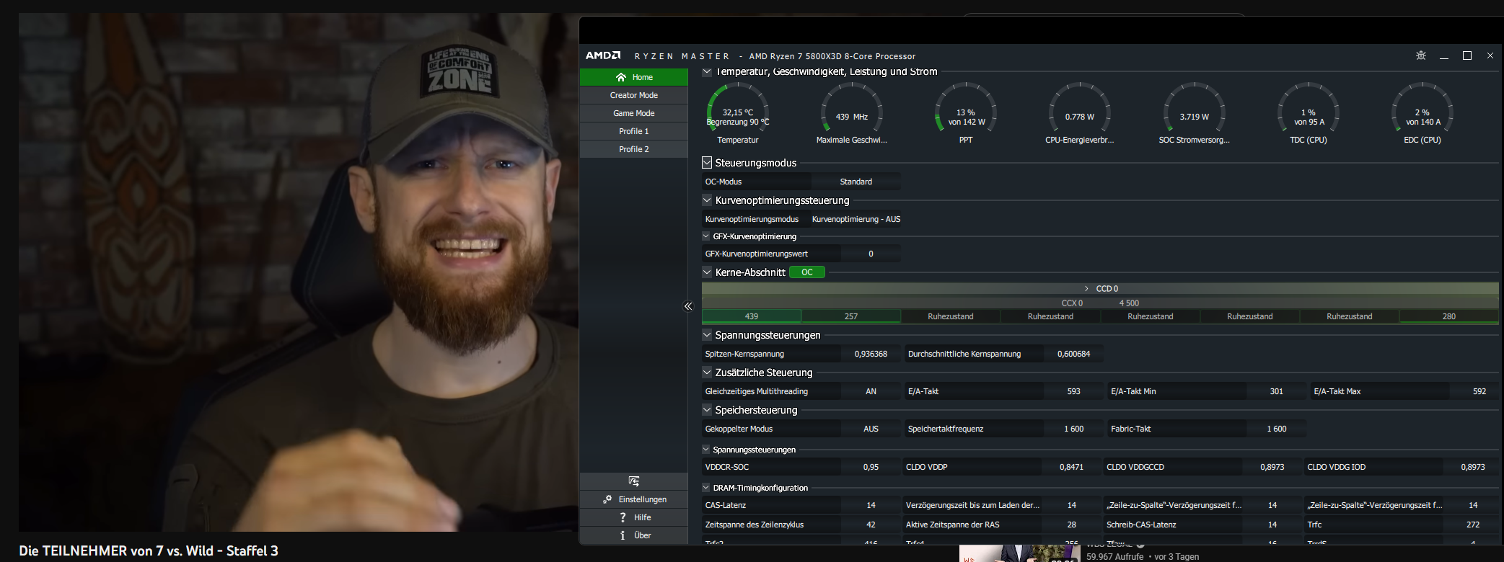The width and height of the screenshot is (1504, 562).
Task: Collapse Spannungssteuerungen above VDDCR-SOC
Action: (x=706, y=450)
